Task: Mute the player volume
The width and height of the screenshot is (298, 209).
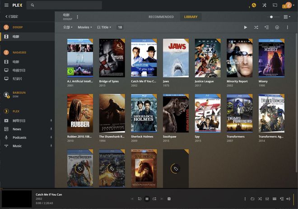Action: 288,199
